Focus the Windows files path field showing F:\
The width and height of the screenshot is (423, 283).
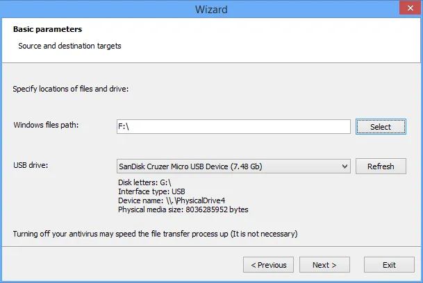(233, 127)
